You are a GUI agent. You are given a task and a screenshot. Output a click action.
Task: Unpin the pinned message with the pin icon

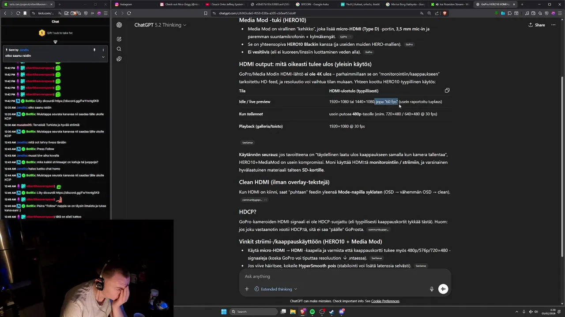coord(94,50)
